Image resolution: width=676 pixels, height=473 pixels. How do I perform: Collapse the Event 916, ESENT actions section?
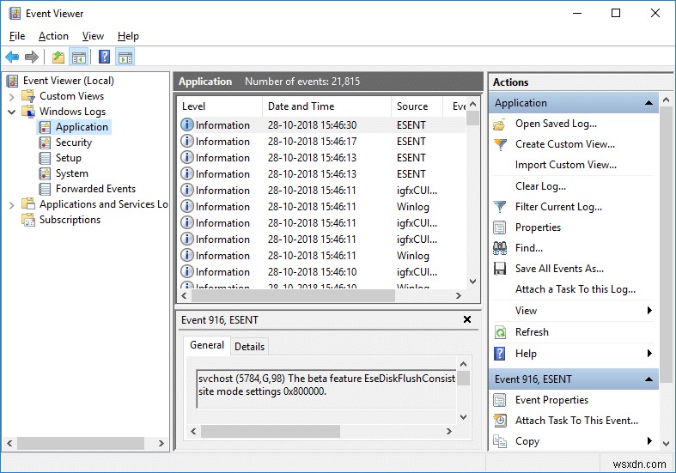pyautogui.click(x=649, y=379)
